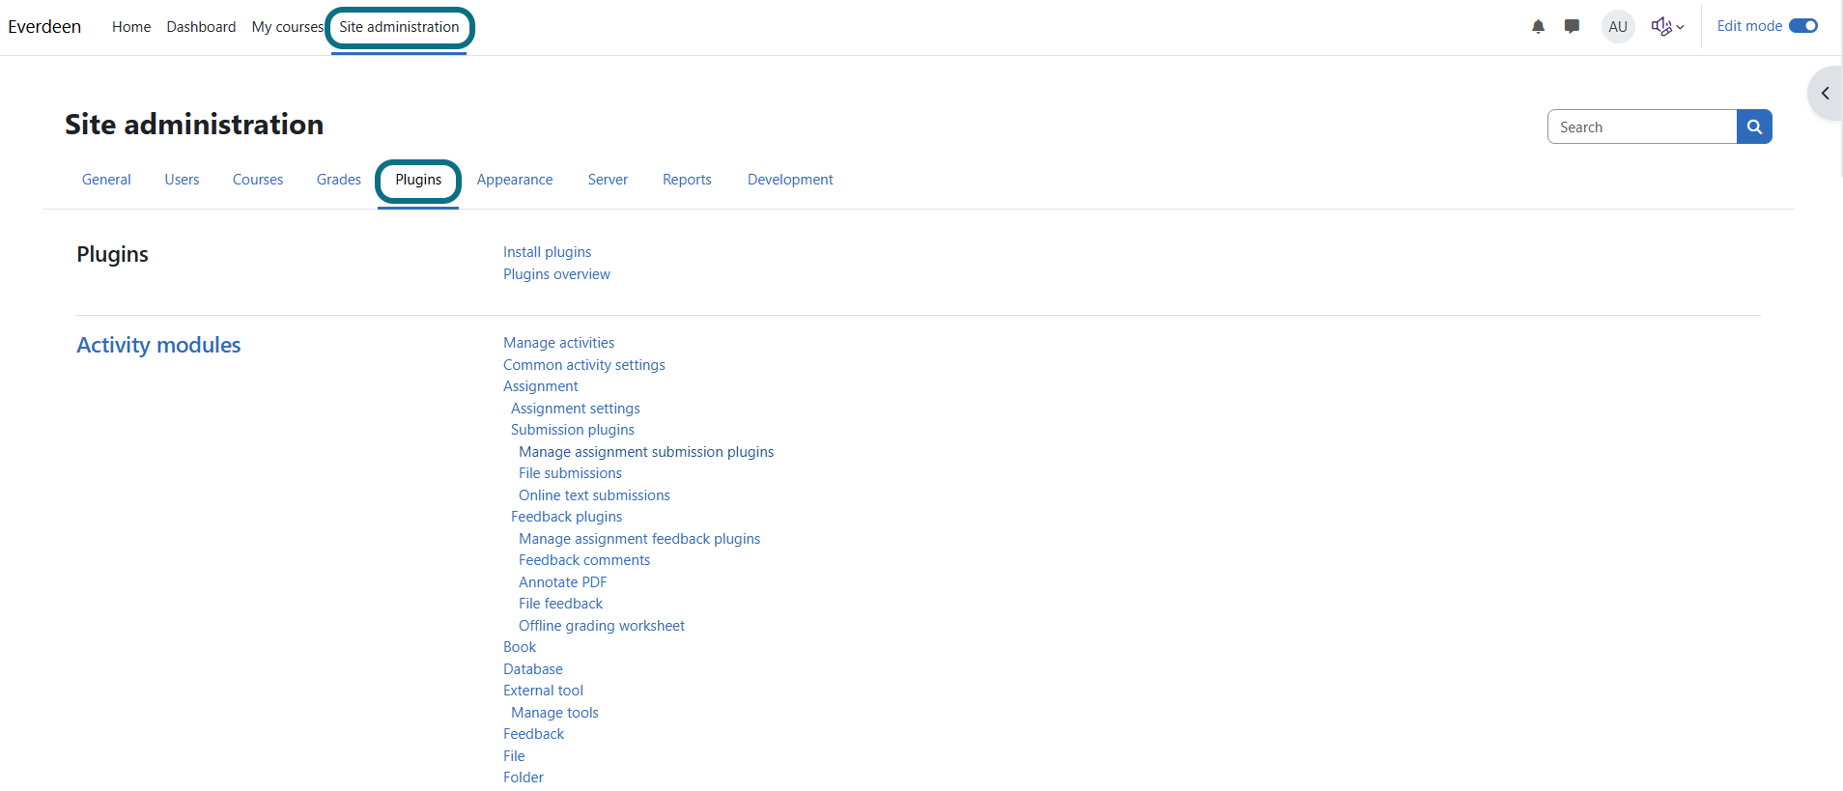The width and height of the screenshot is (1843, 791).
Task: Switch to the General tab
Action: pyautogui.click(x=106, y=180)
